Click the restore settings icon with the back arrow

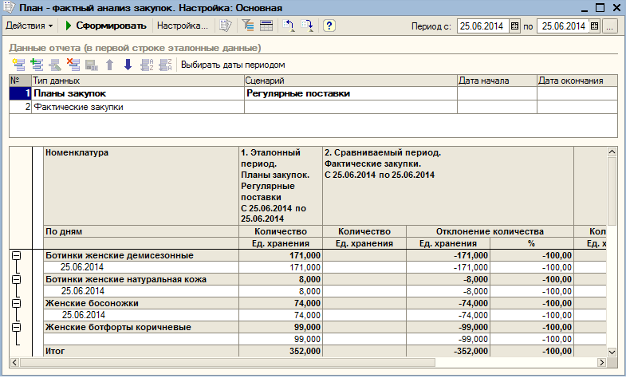click(x=289, y=26)
